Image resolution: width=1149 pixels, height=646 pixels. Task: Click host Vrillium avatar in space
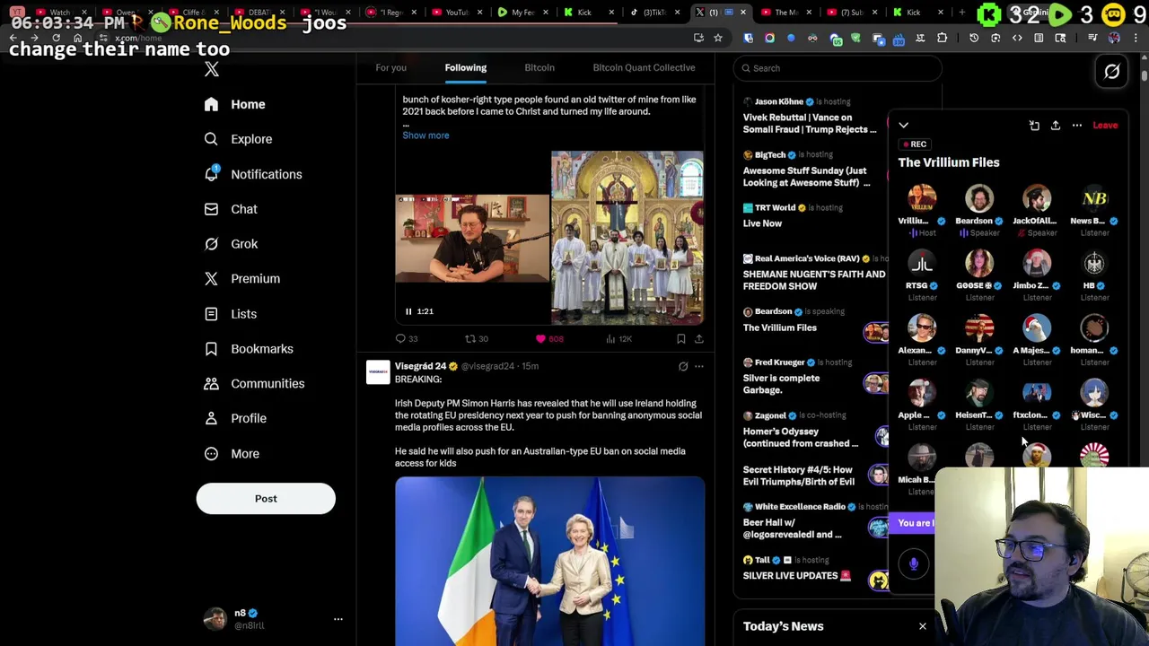[922, 199]
